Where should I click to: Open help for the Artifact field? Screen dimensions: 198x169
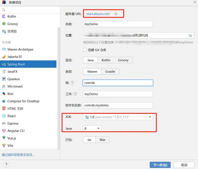[x=75, y=94]
